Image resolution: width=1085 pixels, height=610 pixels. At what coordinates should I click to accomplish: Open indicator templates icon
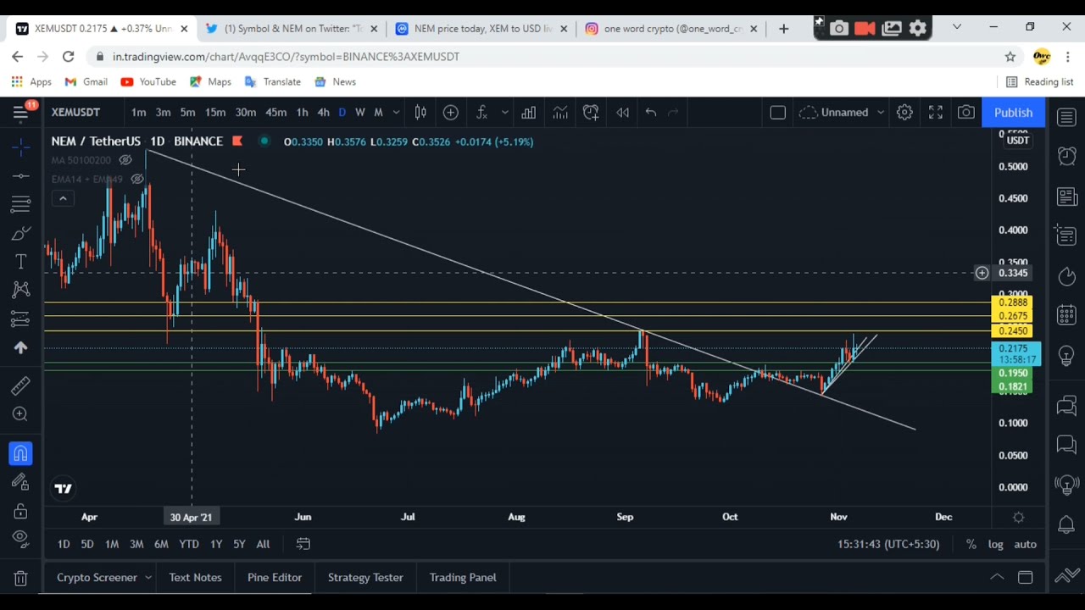tap(560, 113)
